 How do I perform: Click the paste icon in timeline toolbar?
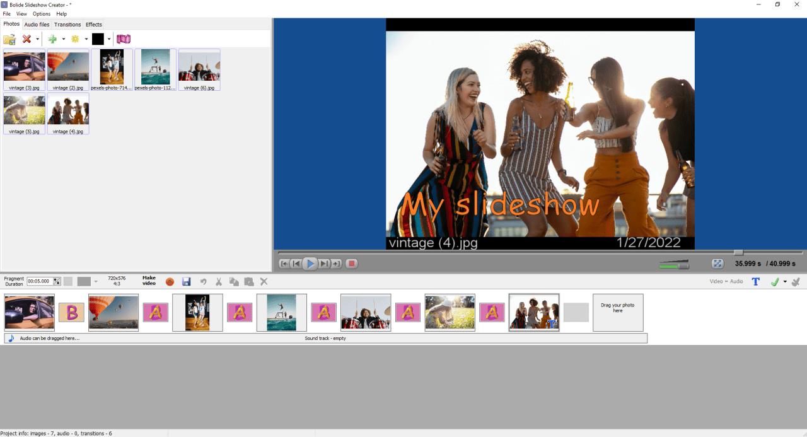(x=249, y=282)
